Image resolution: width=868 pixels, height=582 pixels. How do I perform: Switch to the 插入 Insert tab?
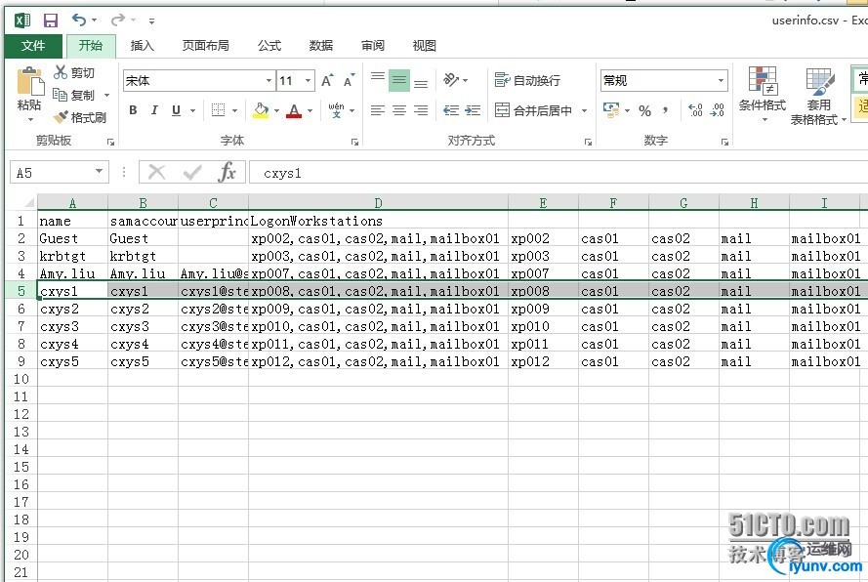click(x=143, y=46)
